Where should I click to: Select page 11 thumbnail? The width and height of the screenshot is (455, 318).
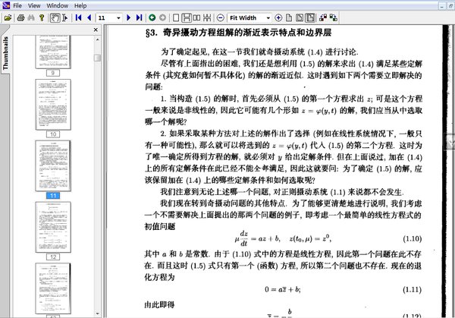[x=53, y=165]
